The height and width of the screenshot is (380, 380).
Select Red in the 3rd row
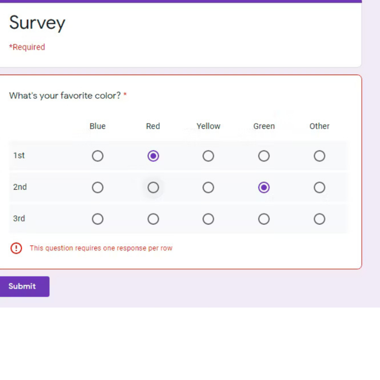coord(153,219)
